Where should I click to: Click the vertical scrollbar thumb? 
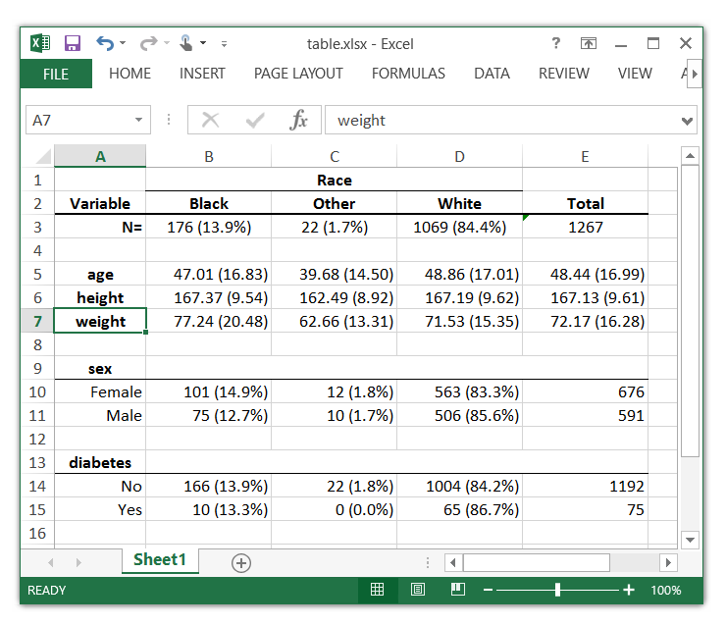tap(690, 311)
